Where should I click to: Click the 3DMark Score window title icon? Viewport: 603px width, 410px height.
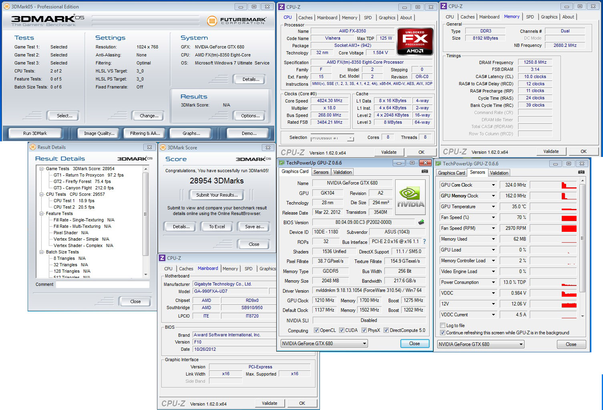(163, 147)
